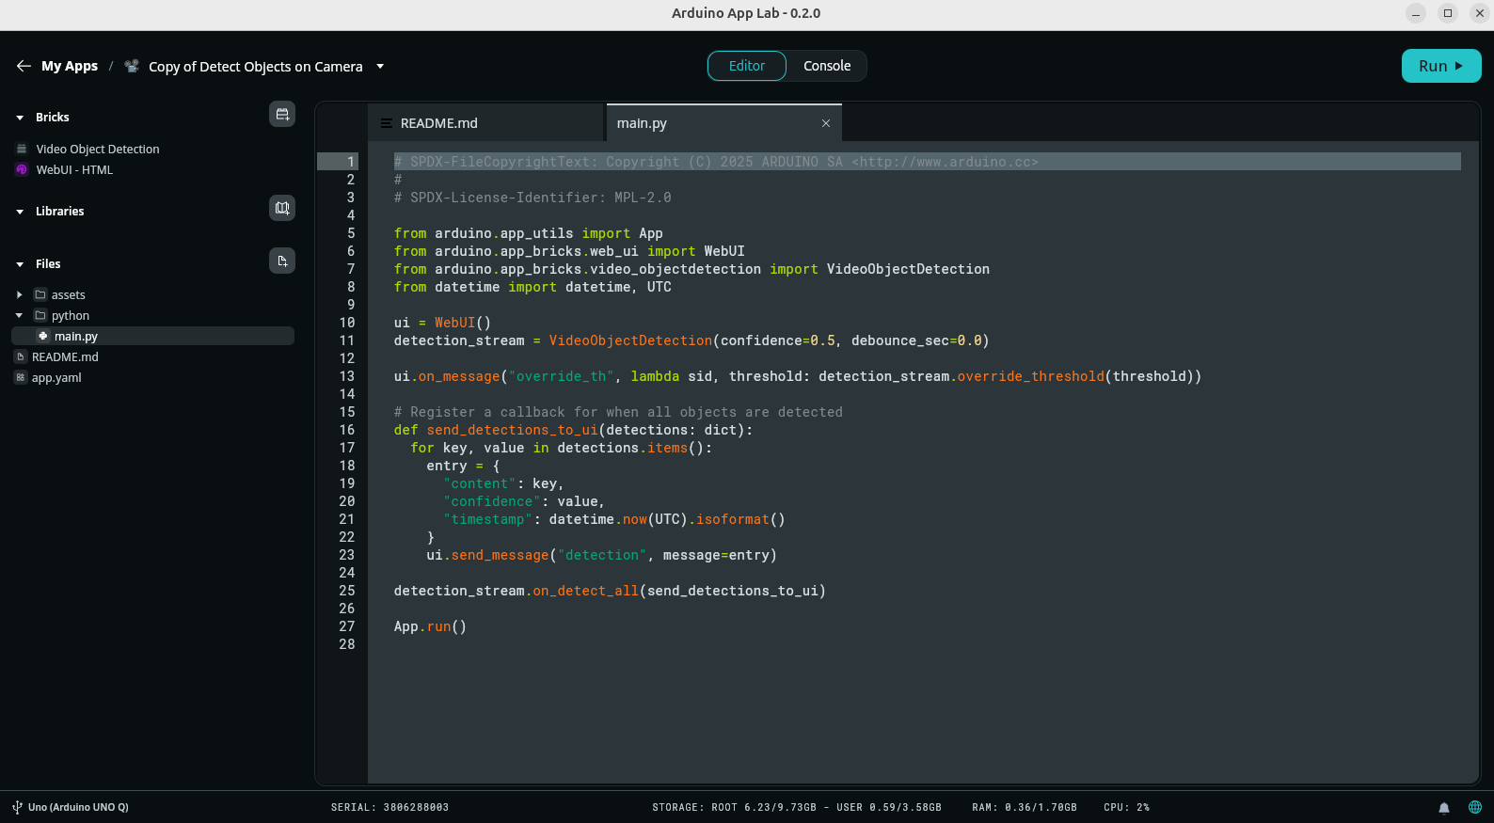Viewport: 1494px width, 823px height.
Task: Click the network globe icon
Action: pos(1475,807)
